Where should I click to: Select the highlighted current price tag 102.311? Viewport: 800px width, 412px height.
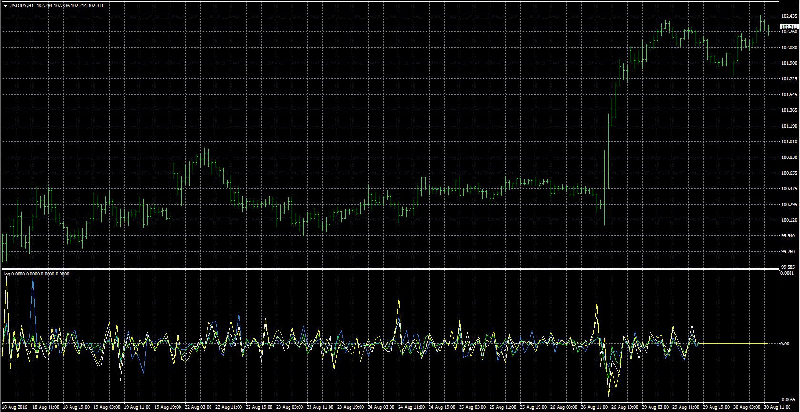789,27
